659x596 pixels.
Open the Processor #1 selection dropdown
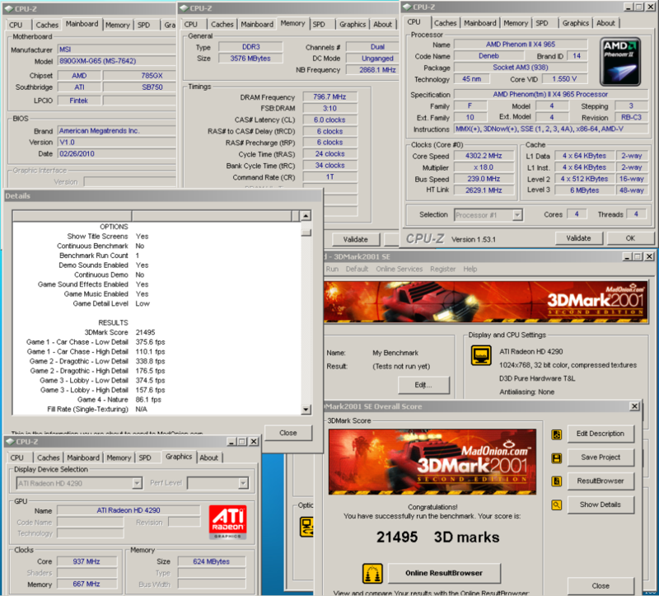[516, 214]
